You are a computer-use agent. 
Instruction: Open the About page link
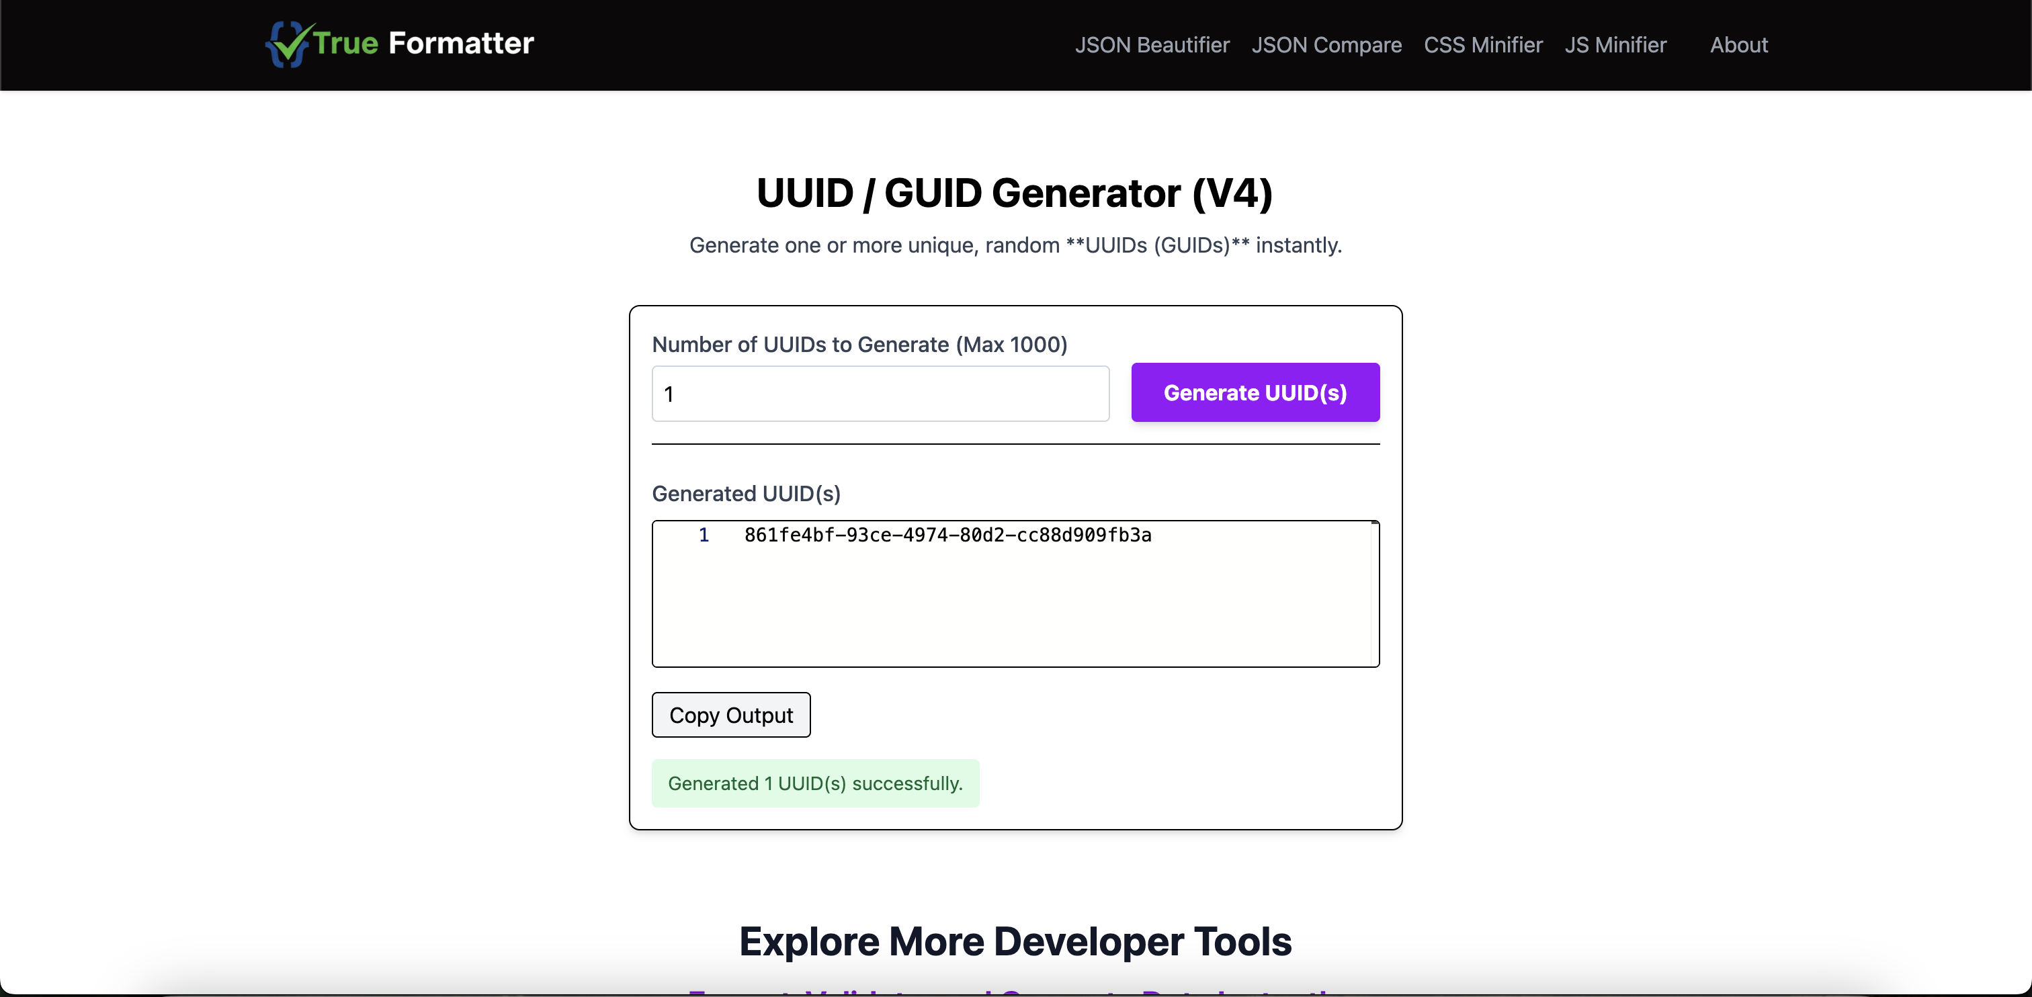coord(1738,45)
